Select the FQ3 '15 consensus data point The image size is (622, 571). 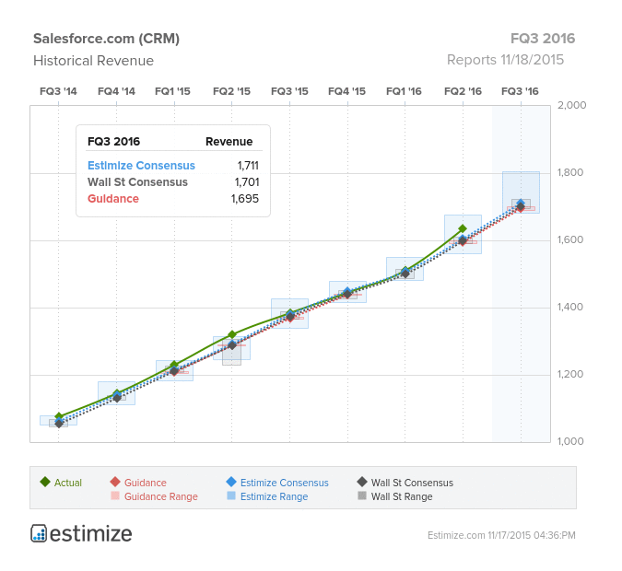point(290,317)
